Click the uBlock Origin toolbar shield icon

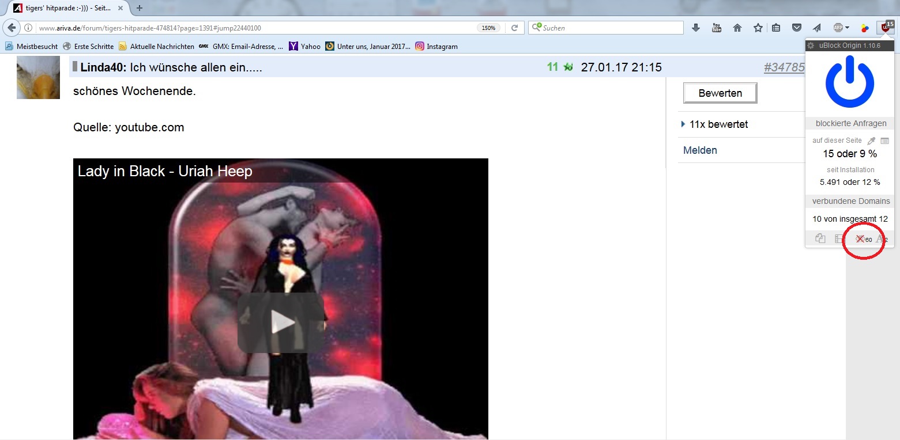pos(885,27)
